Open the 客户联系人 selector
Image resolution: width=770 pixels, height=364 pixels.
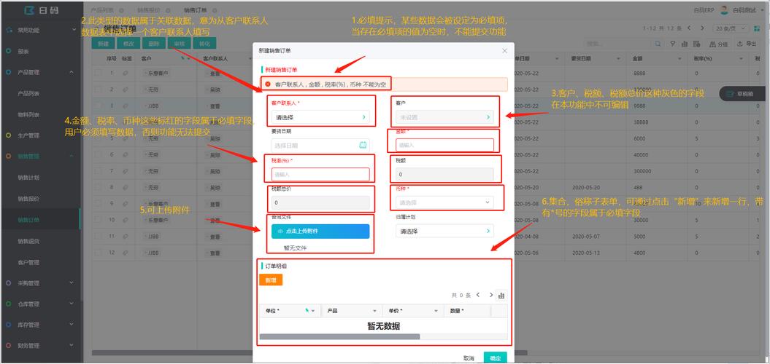pyautogui.click(x=320, y=117)
